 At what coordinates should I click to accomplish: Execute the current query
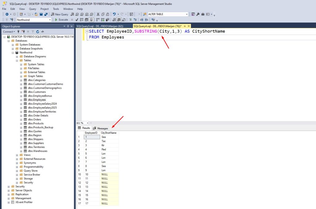[x=61, y=20]
